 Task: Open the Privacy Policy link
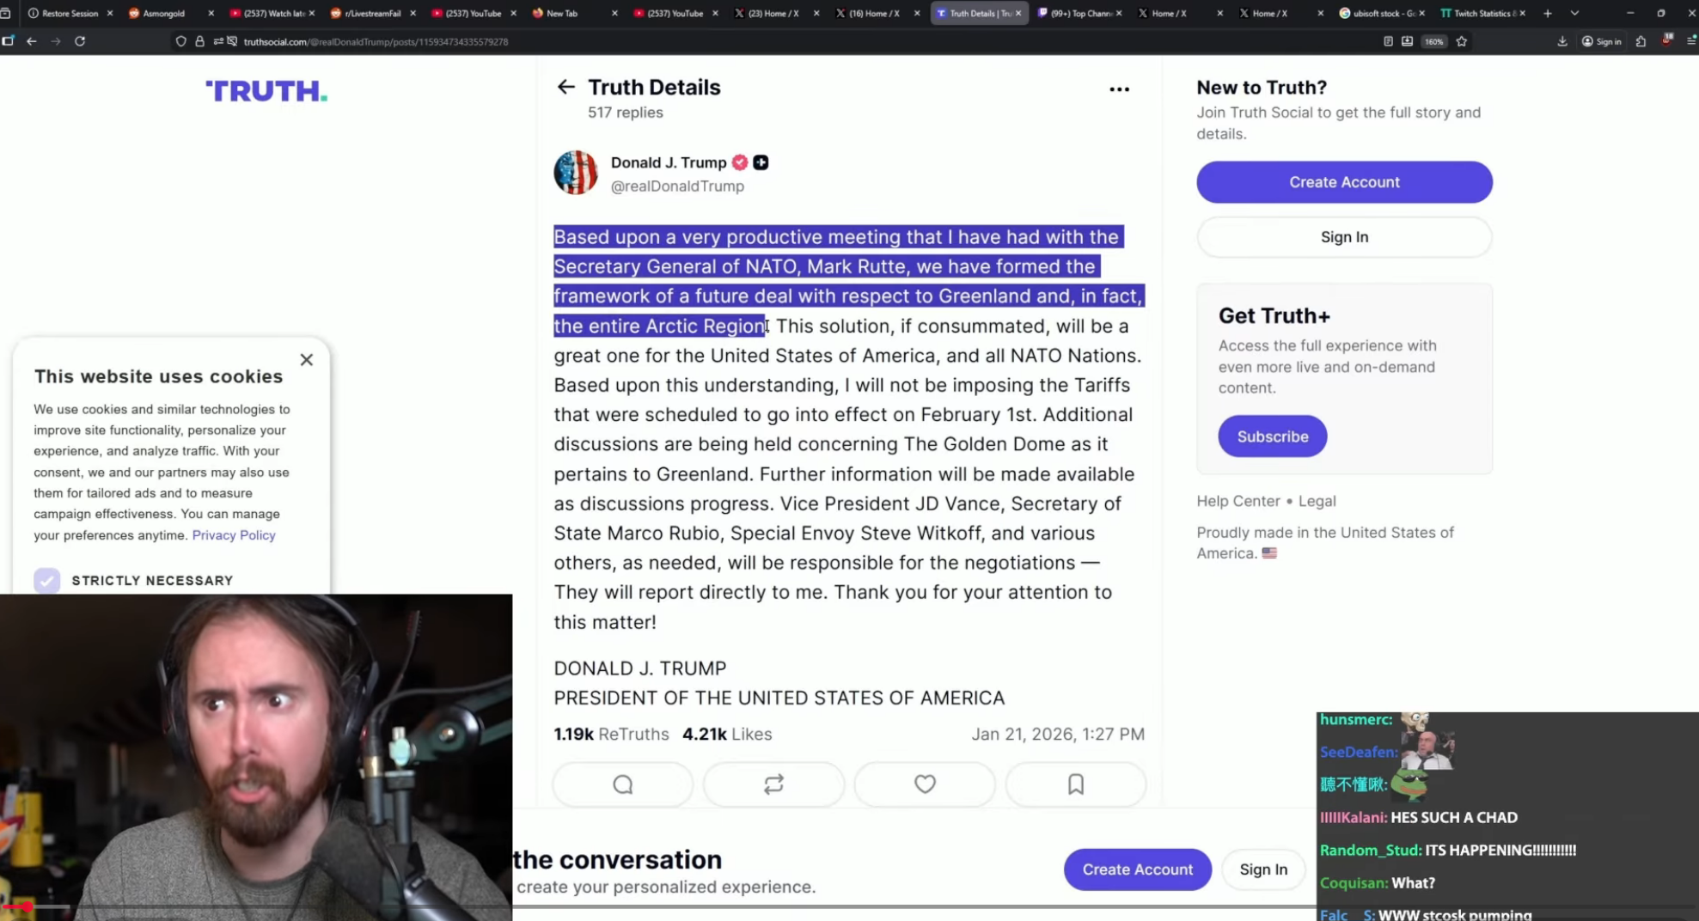234,535
